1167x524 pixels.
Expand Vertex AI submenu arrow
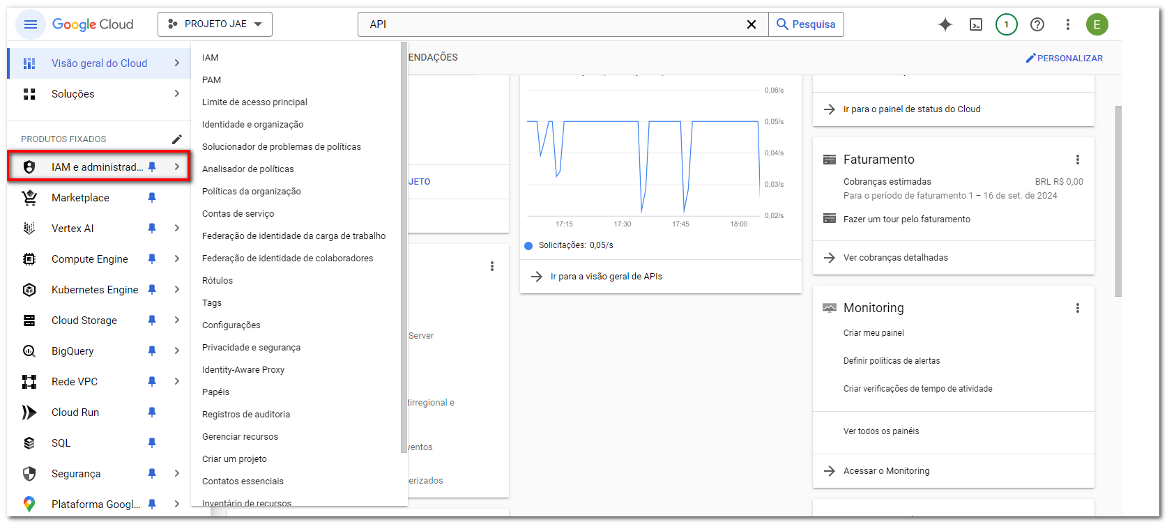(x=177, y=229)
